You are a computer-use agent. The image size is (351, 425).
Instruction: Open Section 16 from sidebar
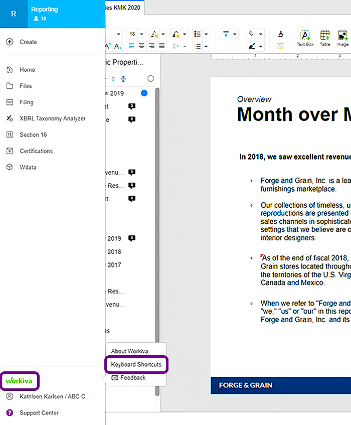(x=33, y=134)
